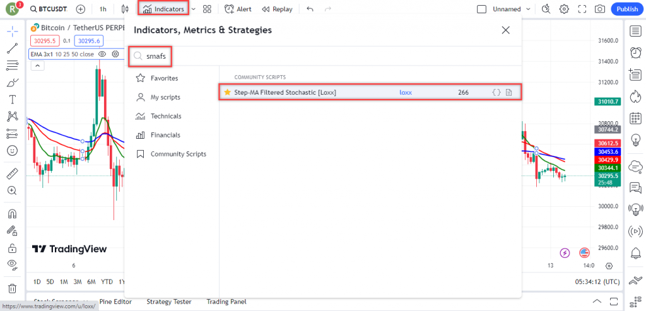Open the horizontal lines Fib tool

click(x=13, y=66)
